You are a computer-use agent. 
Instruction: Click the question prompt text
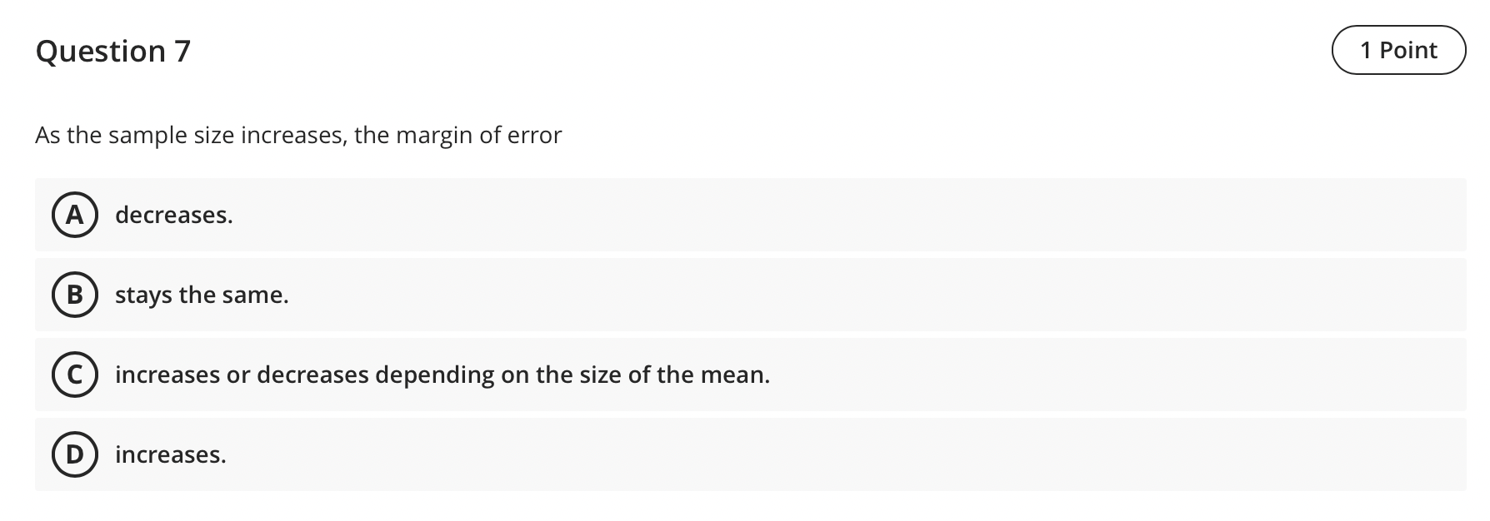[x=298, y=133]
